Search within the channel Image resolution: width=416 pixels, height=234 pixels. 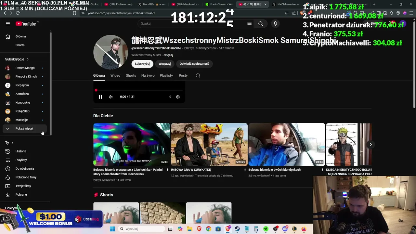[x=198, y=75]
